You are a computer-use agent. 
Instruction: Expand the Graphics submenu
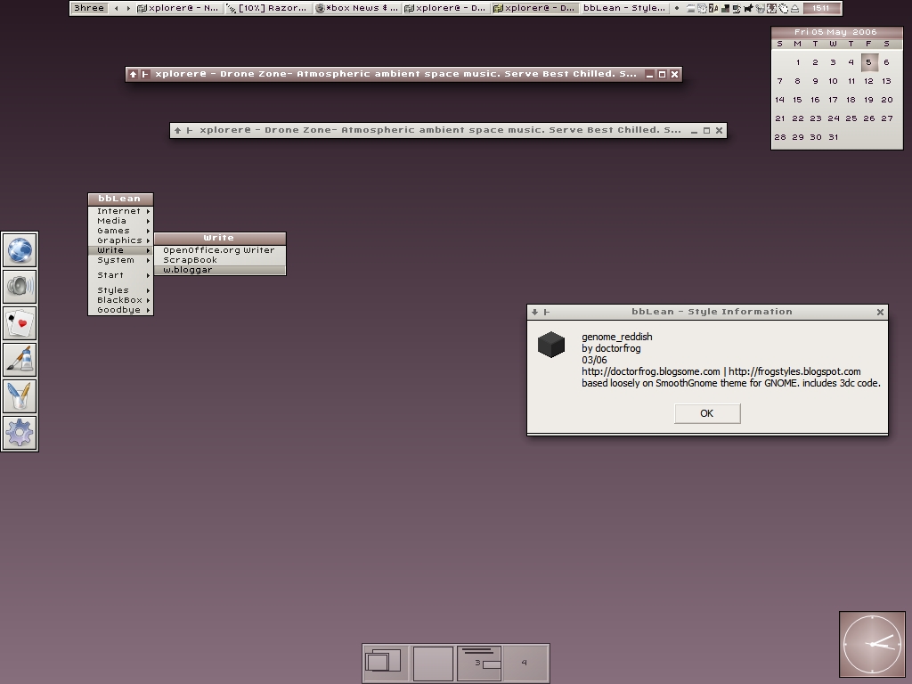[x=120, y=240]
